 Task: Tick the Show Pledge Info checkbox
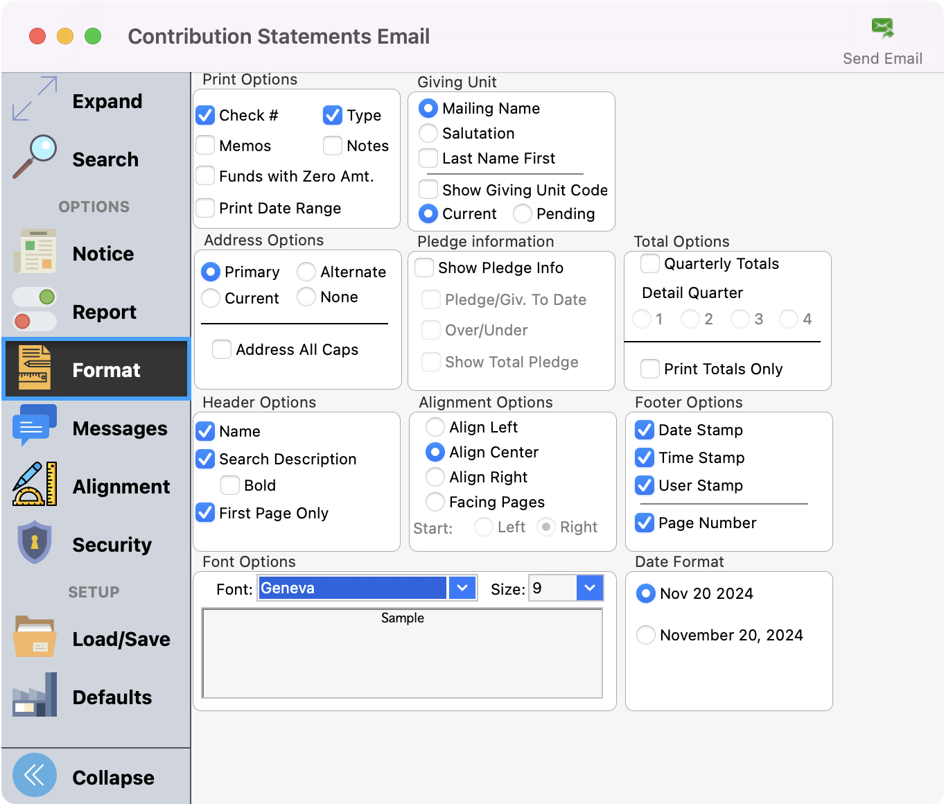pyautogui.click(x=424, y=268)
